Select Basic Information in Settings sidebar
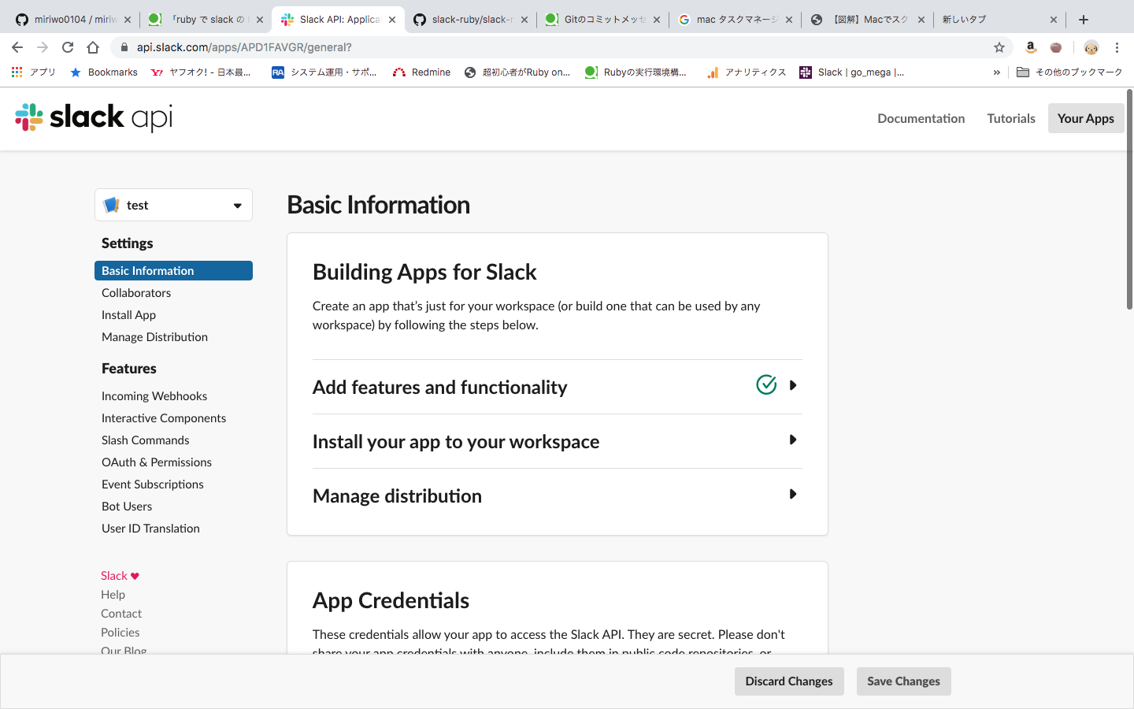This screenshot has height=709, width=1134. [x=173, y=270]
